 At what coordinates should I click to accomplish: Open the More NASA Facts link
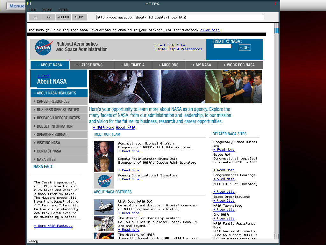click(x=53, y=226)
